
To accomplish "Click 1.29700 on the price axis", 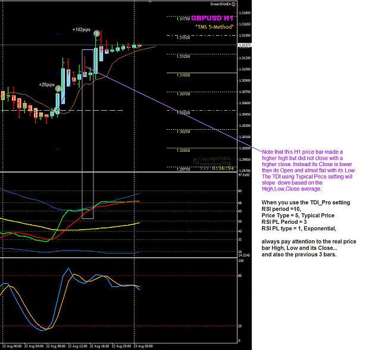I will [245, 171].
